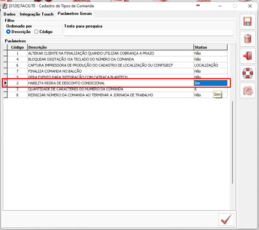Click Não status of FINALIZA COMANDA row
259x230 pixels.
211,71
